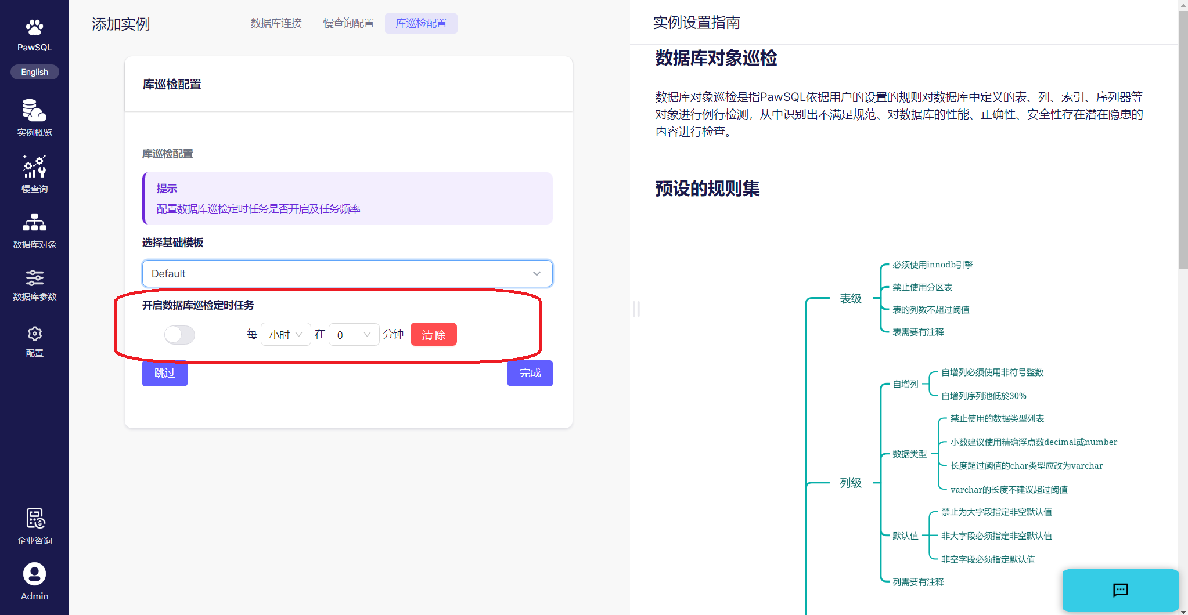Open the 企业咨询 enterprise consulting icon
This screenshot has width=1188, height=615.
coord(35,519)
